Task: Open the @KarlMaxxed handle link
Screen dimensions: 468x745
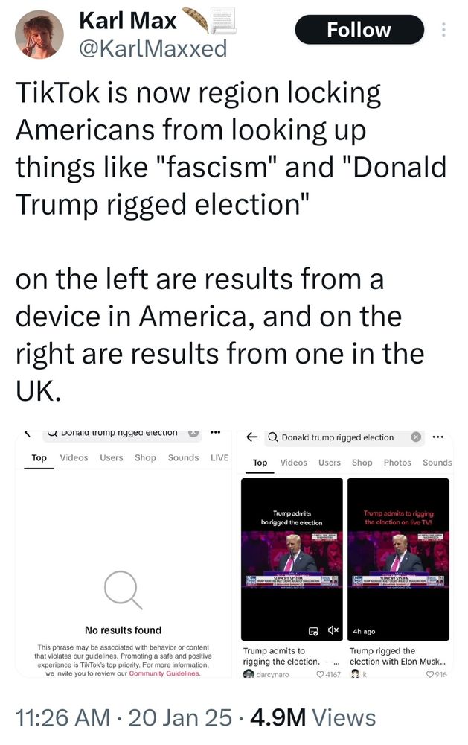Action: (x=153, y=49)
